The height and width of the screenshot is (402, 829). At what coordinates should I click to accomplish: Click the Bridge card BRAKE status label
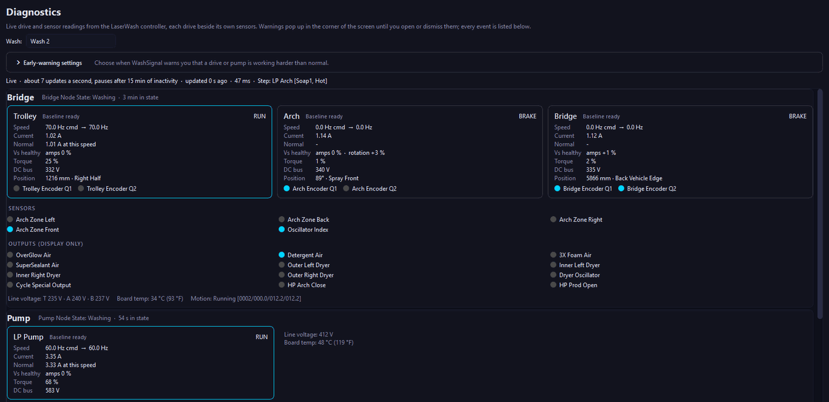point(797,116)
